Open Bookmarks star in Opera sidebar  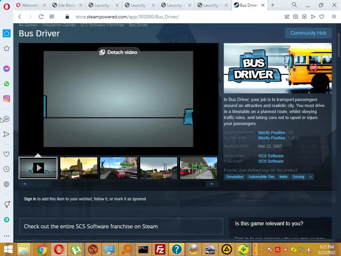(x=7, y=48)
